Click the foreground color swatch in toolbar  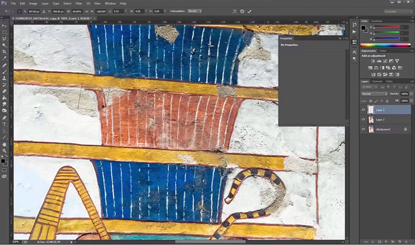[x=3, y=160]
